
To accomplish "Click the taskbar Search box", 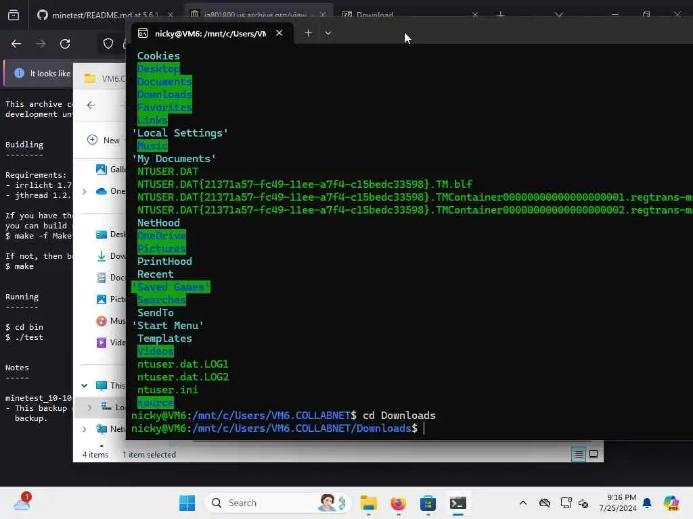I will click(x=277, y=503).
